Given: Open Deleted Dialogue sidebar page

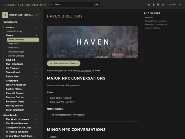Looking at the screenshot, I should [x=16, y=56].
